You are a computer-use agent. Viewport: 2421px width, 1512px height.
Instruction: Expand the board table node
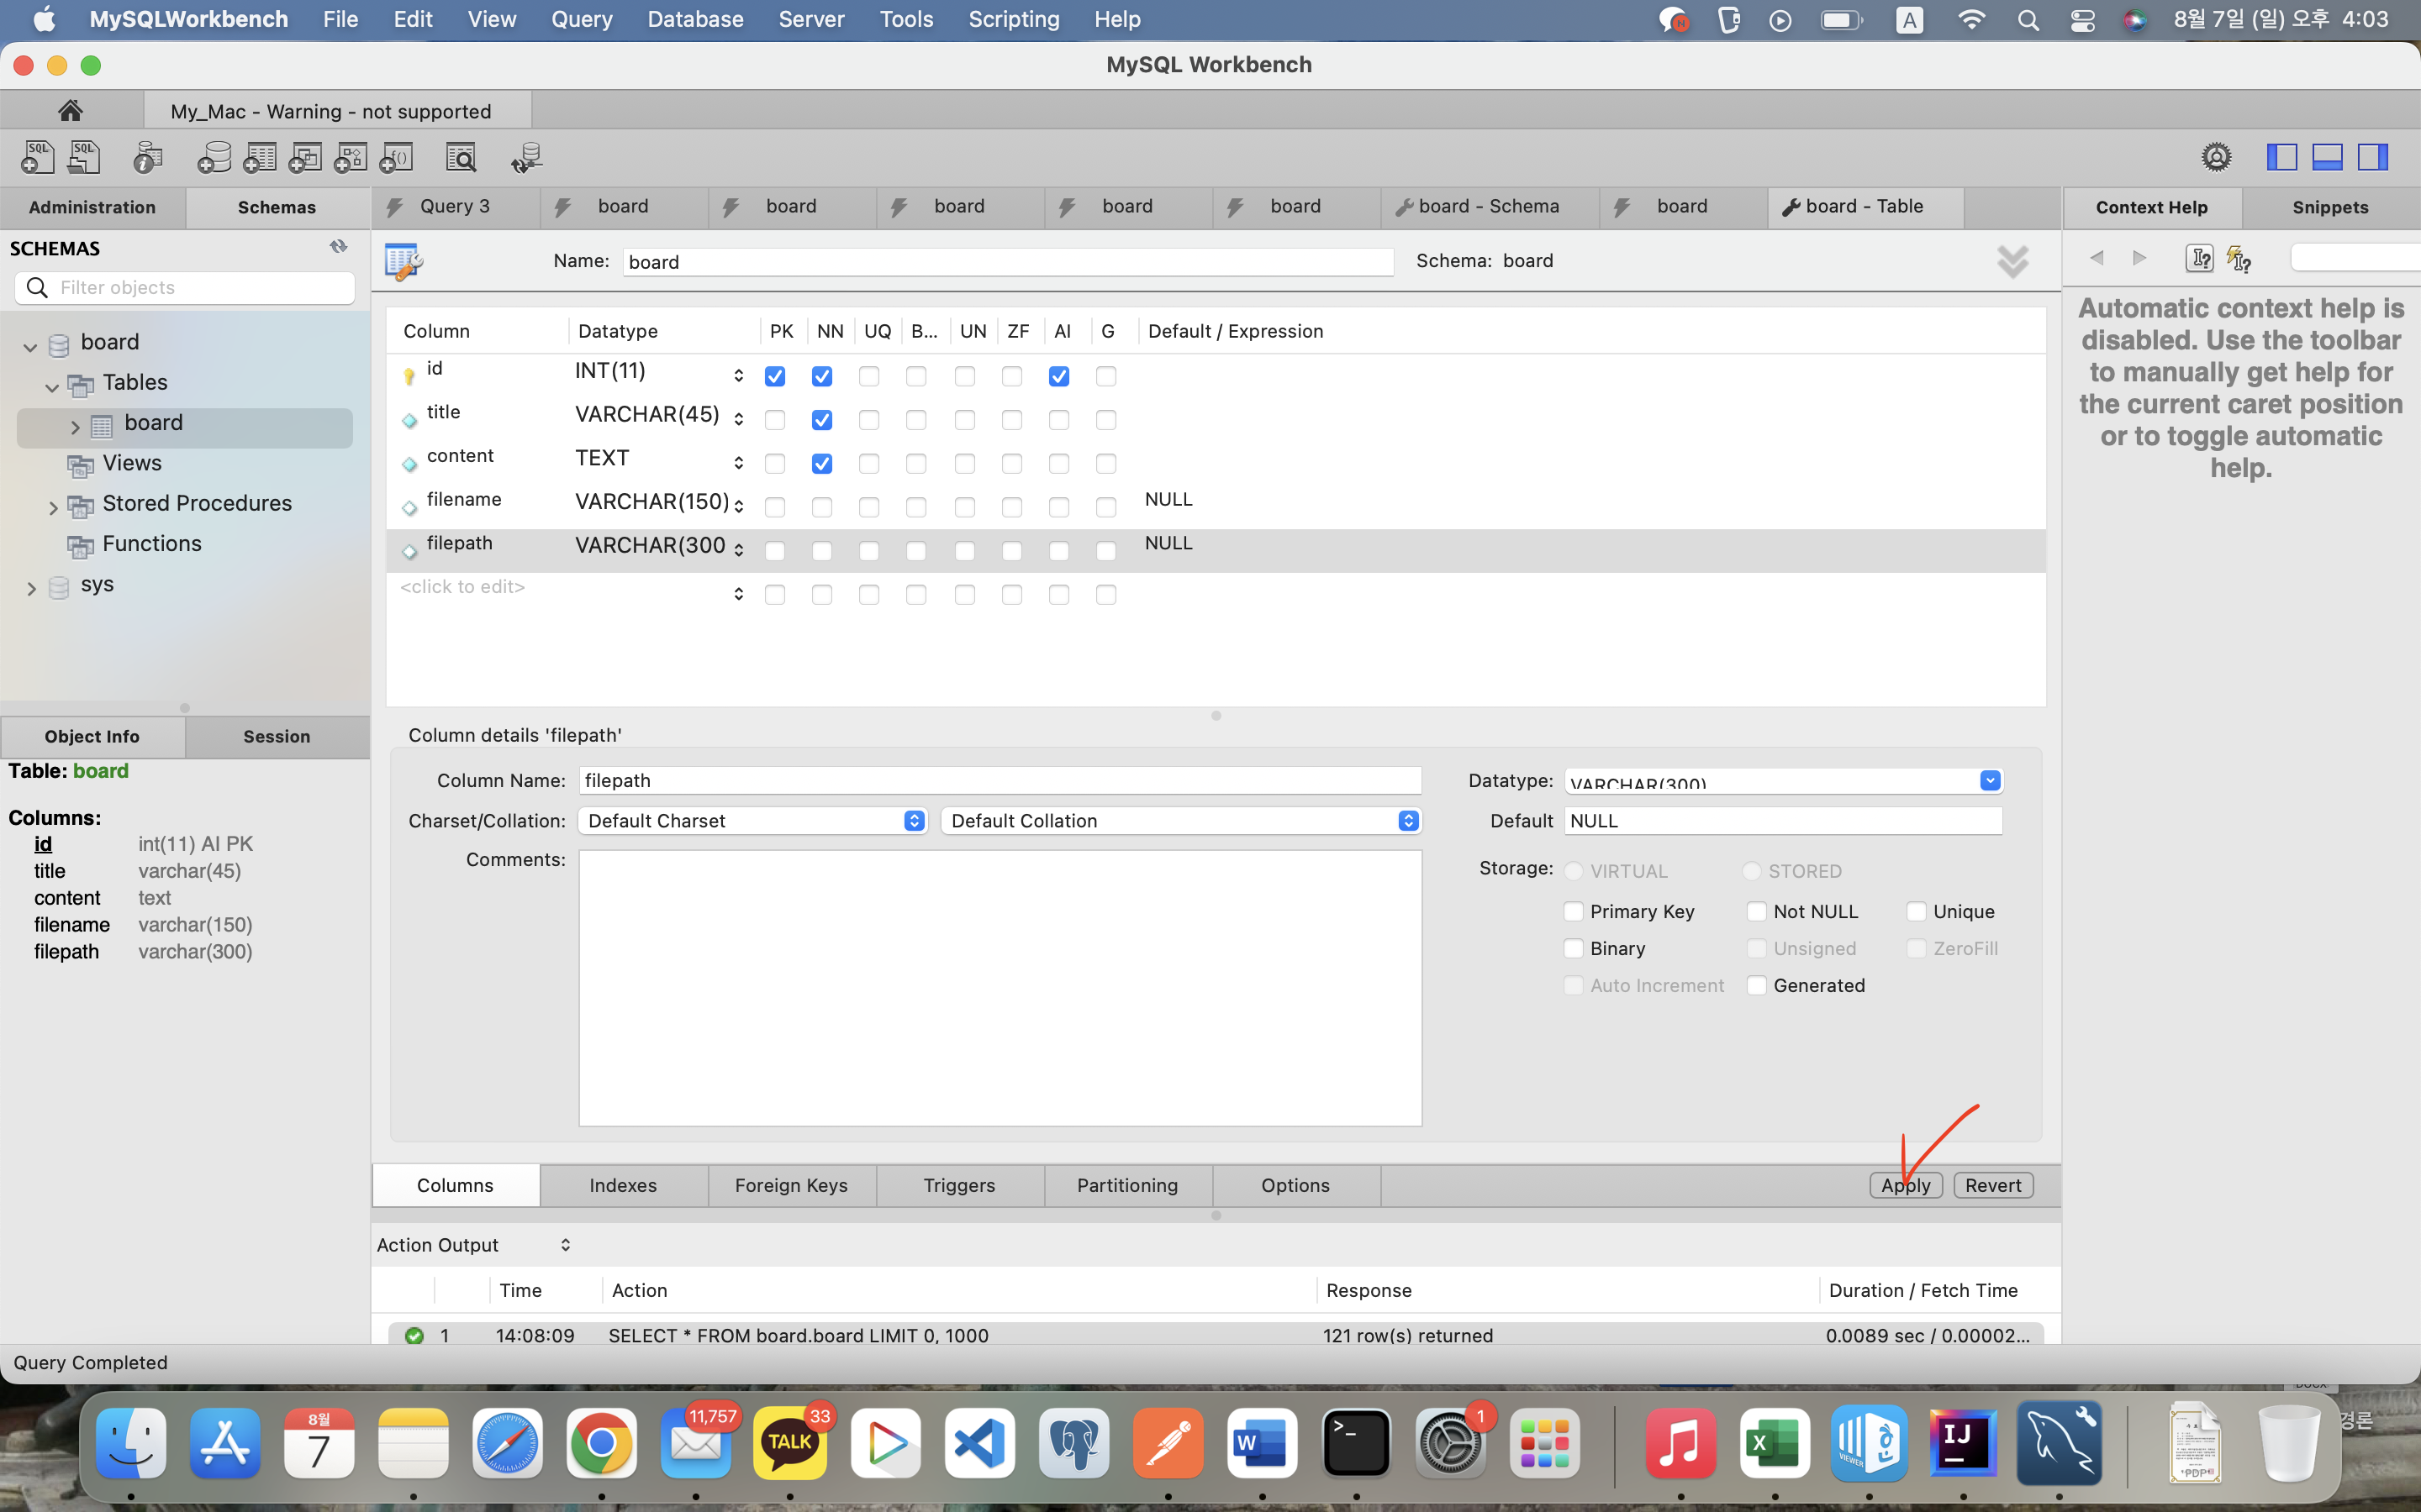[75, 427]
